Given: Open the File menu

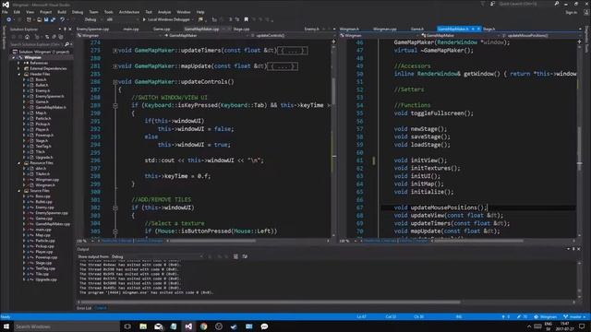Looking at the screenshot, I should [5, 12].
